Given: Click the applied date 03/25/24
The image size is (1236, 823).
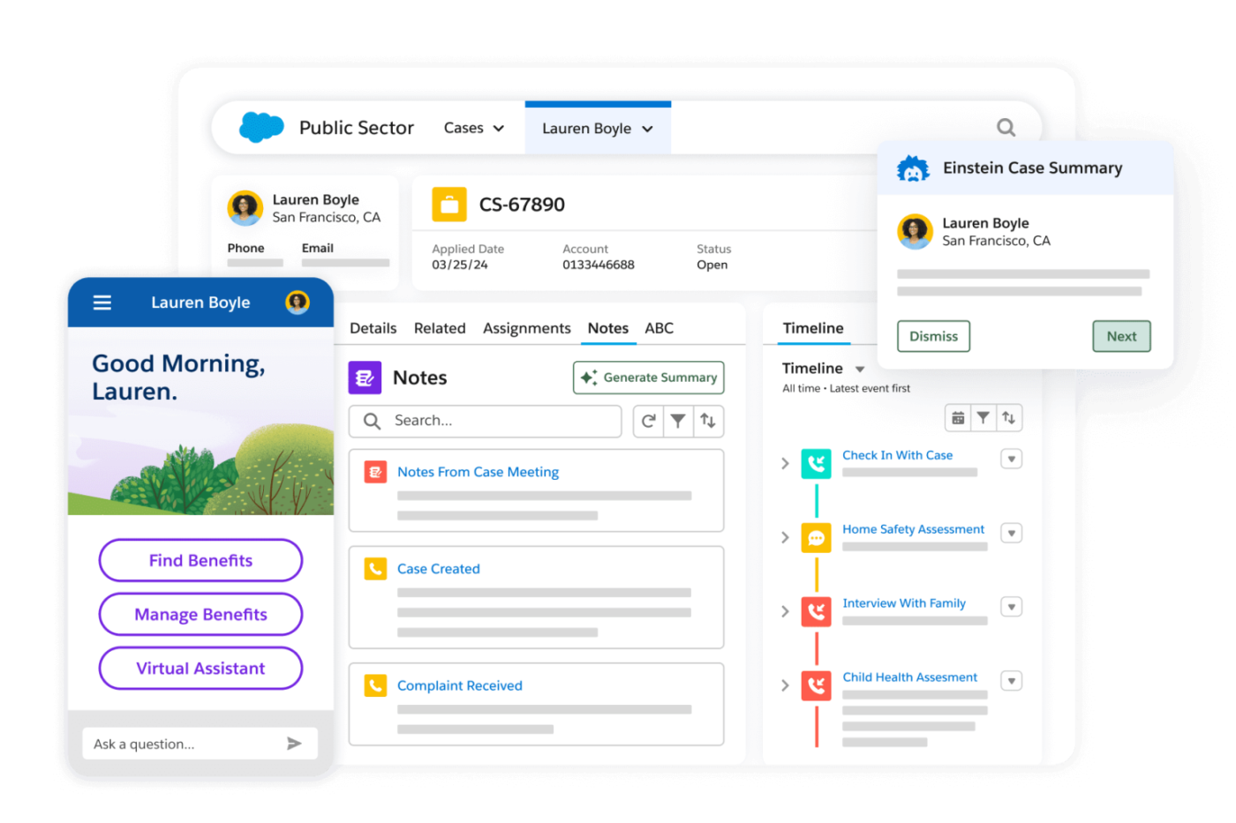Looking at the screenshot, I should [460, 265].
